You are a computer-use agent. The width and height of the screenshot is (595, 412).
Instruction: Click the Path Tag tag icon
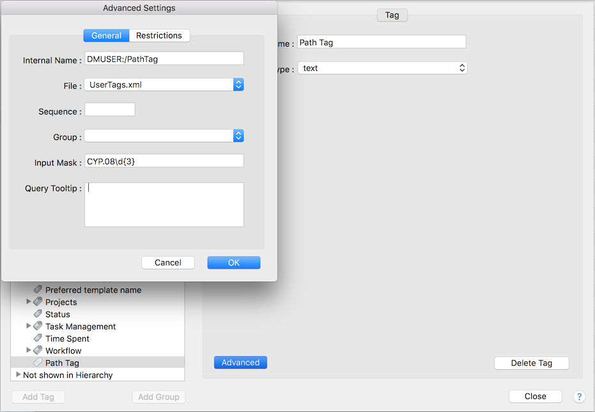[x=38, y=363]
